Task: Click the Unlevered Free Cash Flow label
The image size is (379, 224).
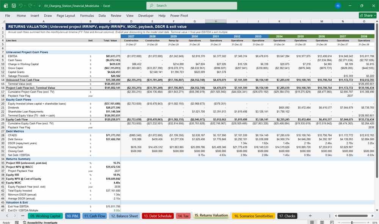Action: point(23,80)
